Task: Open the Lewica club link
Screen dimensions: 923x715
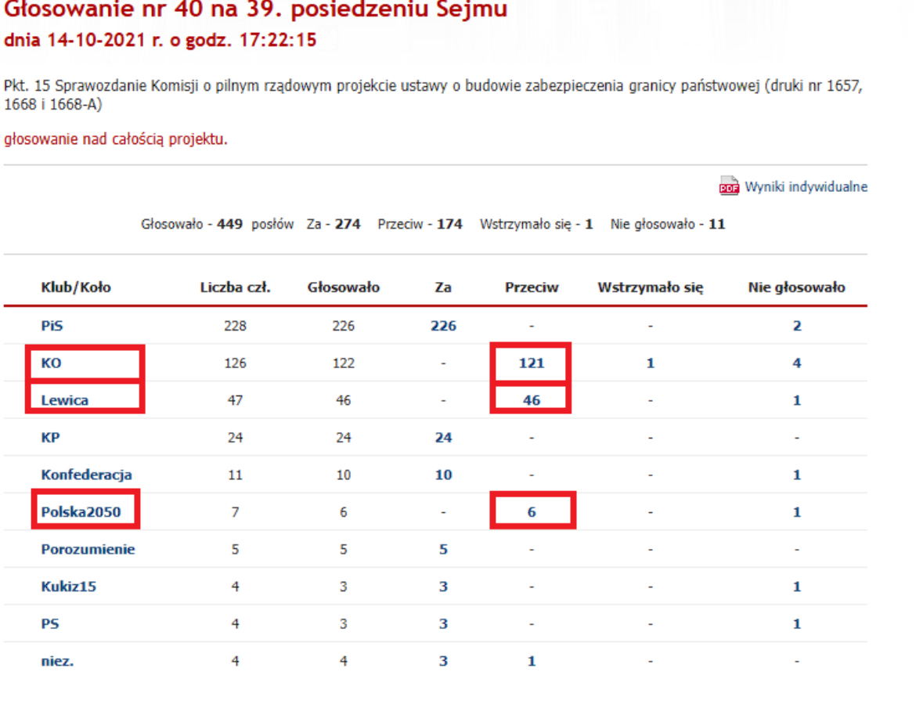Action: click(x=64, y=400)
